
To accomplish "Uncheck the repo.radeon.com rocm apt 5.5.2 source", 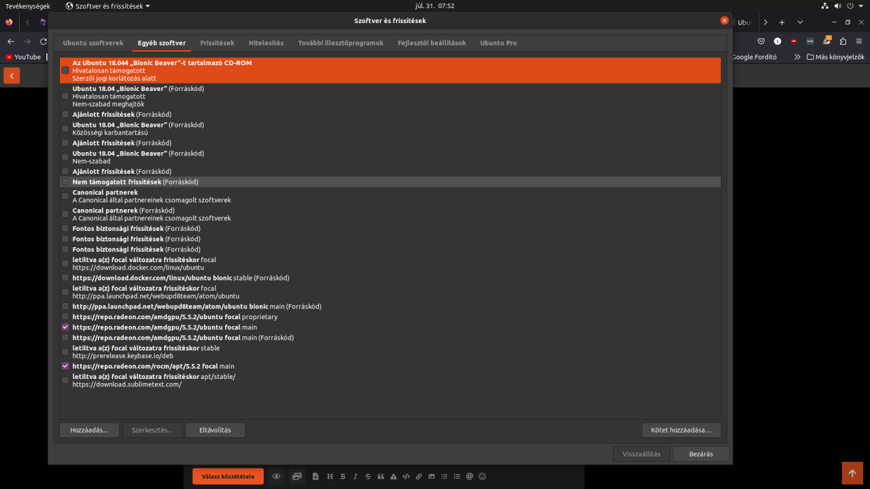I will pyautogui.click(x=65, y=366).
